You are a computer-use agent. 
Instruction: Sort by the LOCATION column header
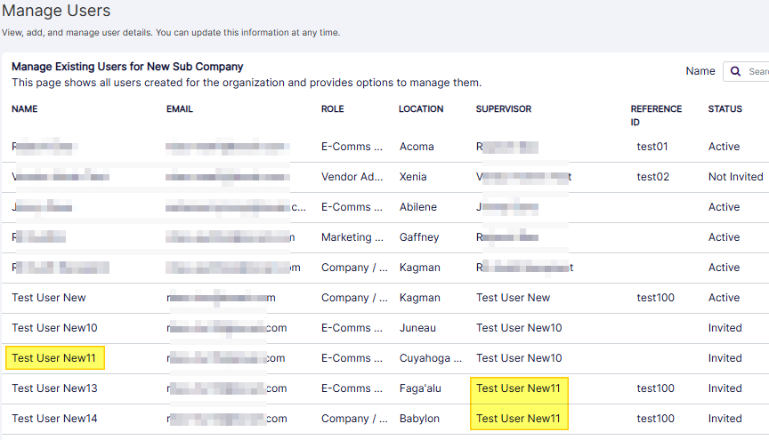421,108
